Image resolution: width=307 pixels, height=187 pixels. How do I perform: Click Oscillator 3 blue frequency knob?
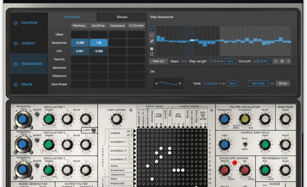[x=22, y=170]
